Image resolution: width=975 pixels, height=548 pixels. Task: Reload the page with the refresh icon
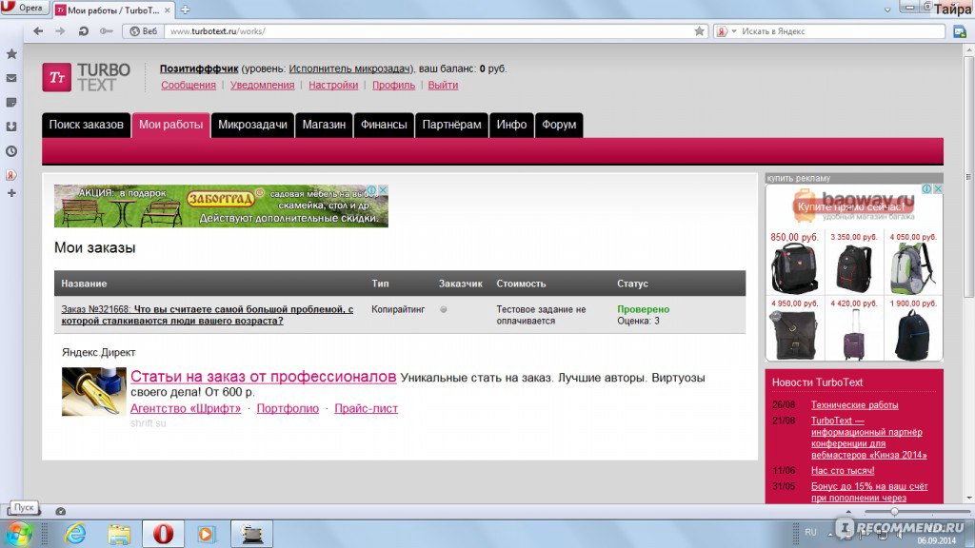click(x=83, y=31)
